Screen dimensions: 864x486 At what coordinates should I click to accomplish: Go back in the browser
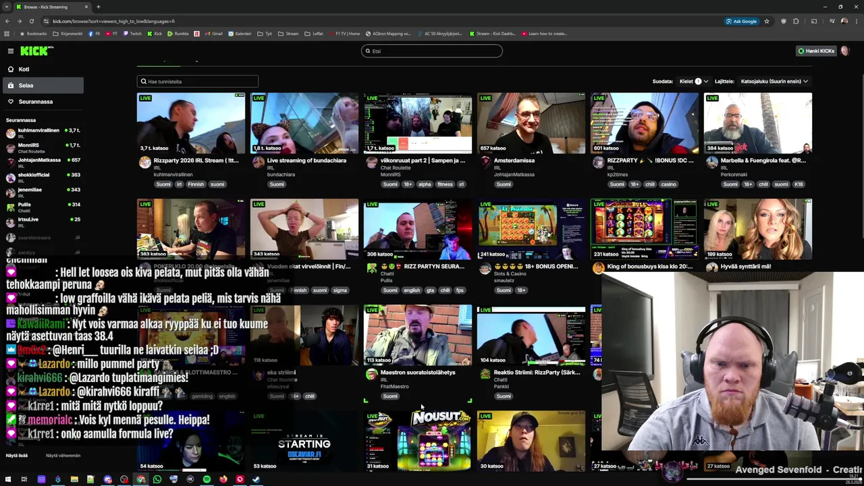[7, 21]
